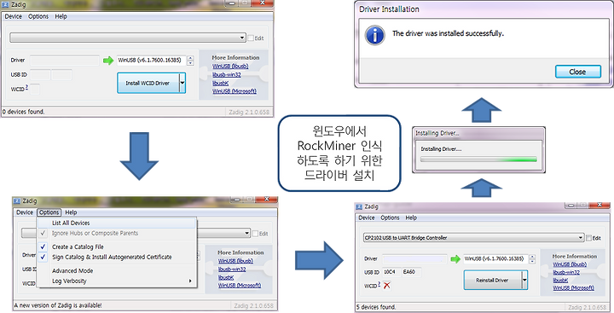Open the CP2102 USB to UART device dropdown
This screenshot has width=614, height=313.
coord(473,238)
